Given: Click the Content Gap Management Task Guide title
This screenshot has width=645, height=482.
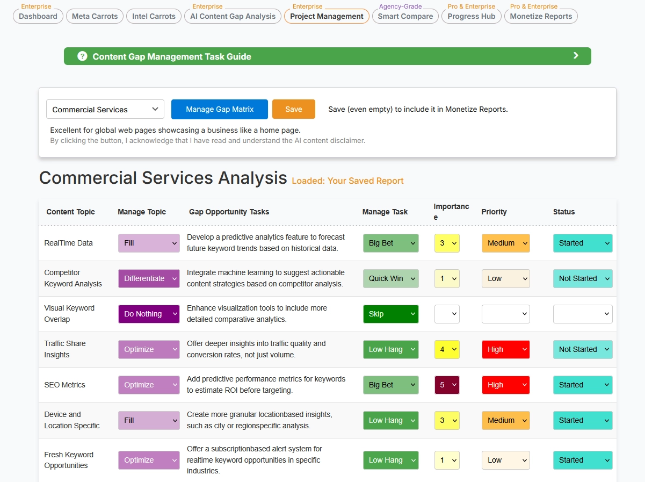Looking at the screenshot, I should 172,56.
